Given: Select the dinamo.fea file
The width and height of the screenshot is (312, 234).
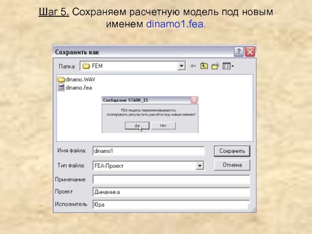Looking at the screenshot, I should coord(75,87).
